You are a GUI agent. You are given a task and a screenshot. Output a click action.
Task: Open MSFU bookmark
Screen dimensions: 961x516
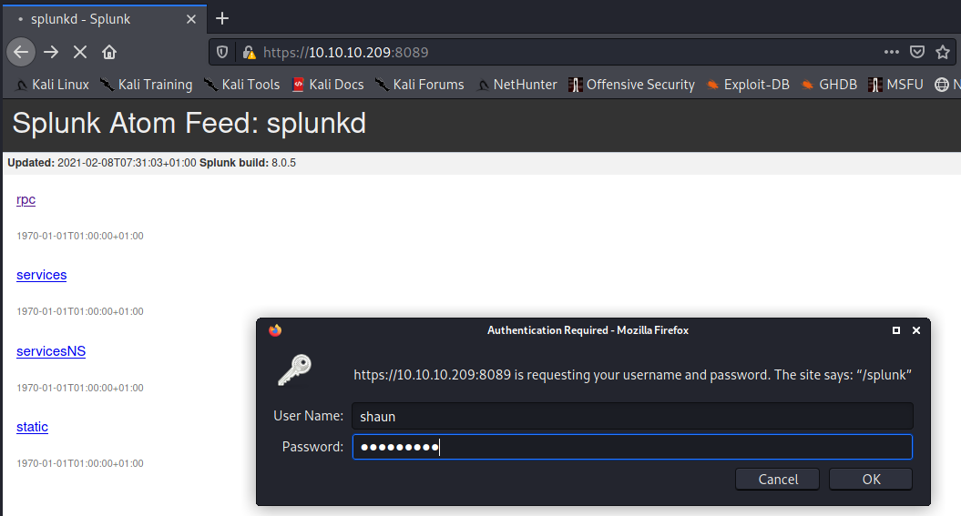[895, 85]
